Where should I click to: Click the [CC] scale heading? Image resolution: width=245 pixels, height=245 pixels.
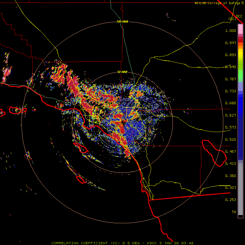(232, 19)
